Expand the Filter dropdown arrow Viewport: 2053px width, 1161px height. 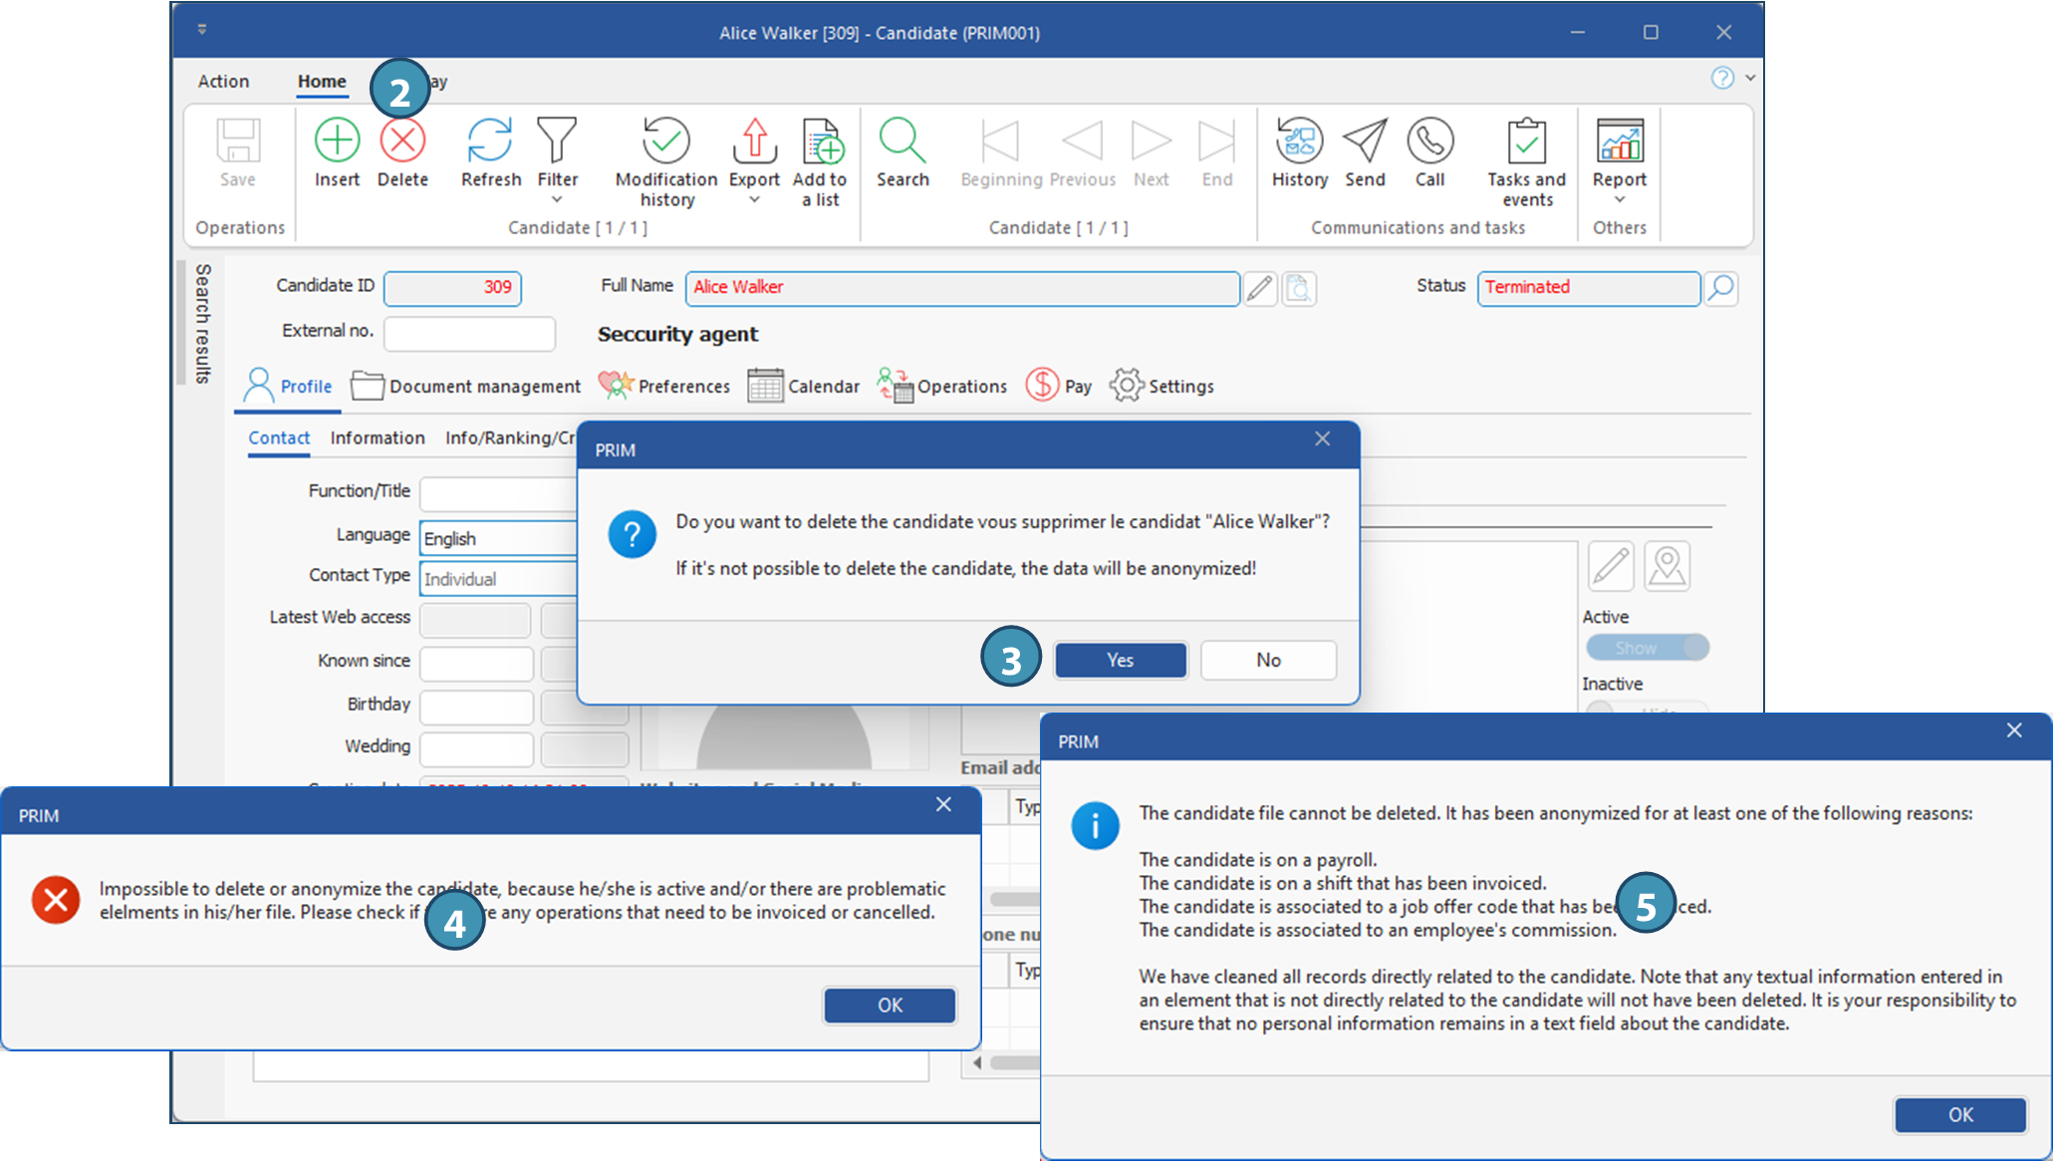coord(557,200)
